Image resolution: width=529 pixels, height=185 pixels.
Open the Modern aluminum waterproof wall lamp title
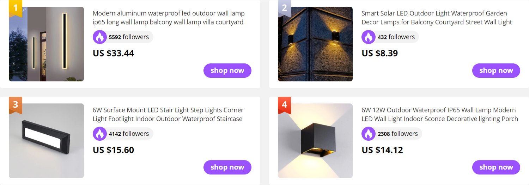(169, 18)
